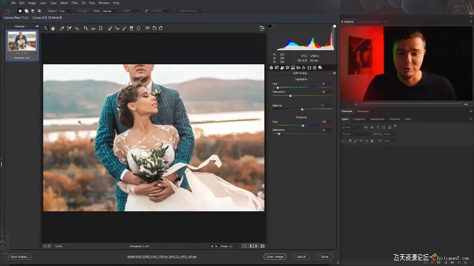Activate the Spot Removal tool
The height and width of the screenshot is (266, 474).
click(110, 28)
